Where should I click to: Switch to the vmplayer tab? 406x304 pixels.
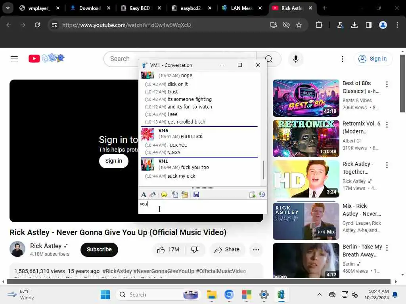point(39,8)
